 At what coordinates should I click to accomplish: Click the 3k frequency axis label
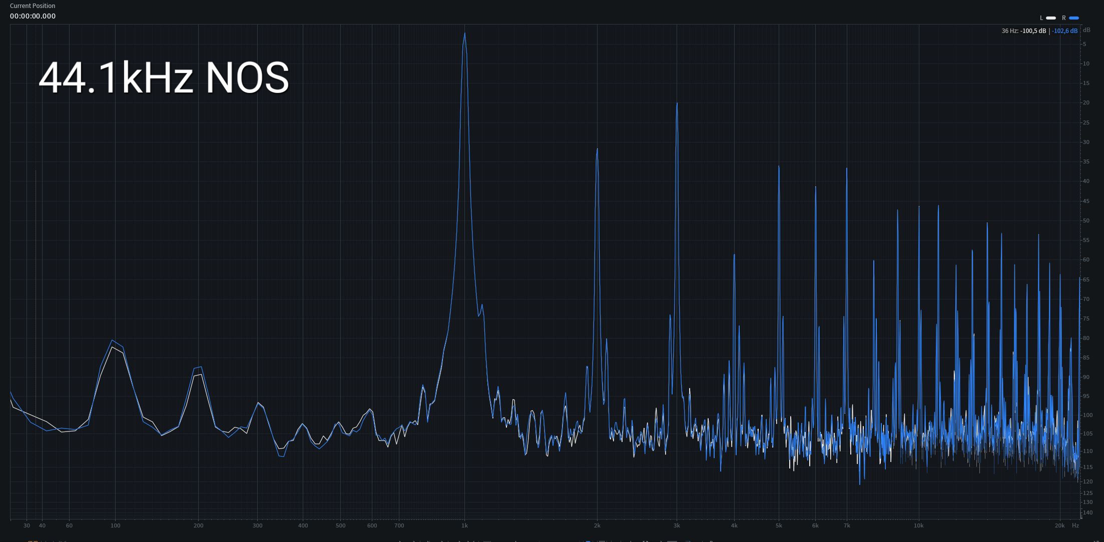coord(677,525)
